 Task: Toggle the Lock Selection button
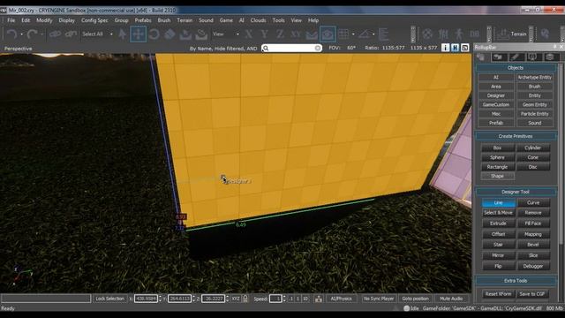[109, 299]
